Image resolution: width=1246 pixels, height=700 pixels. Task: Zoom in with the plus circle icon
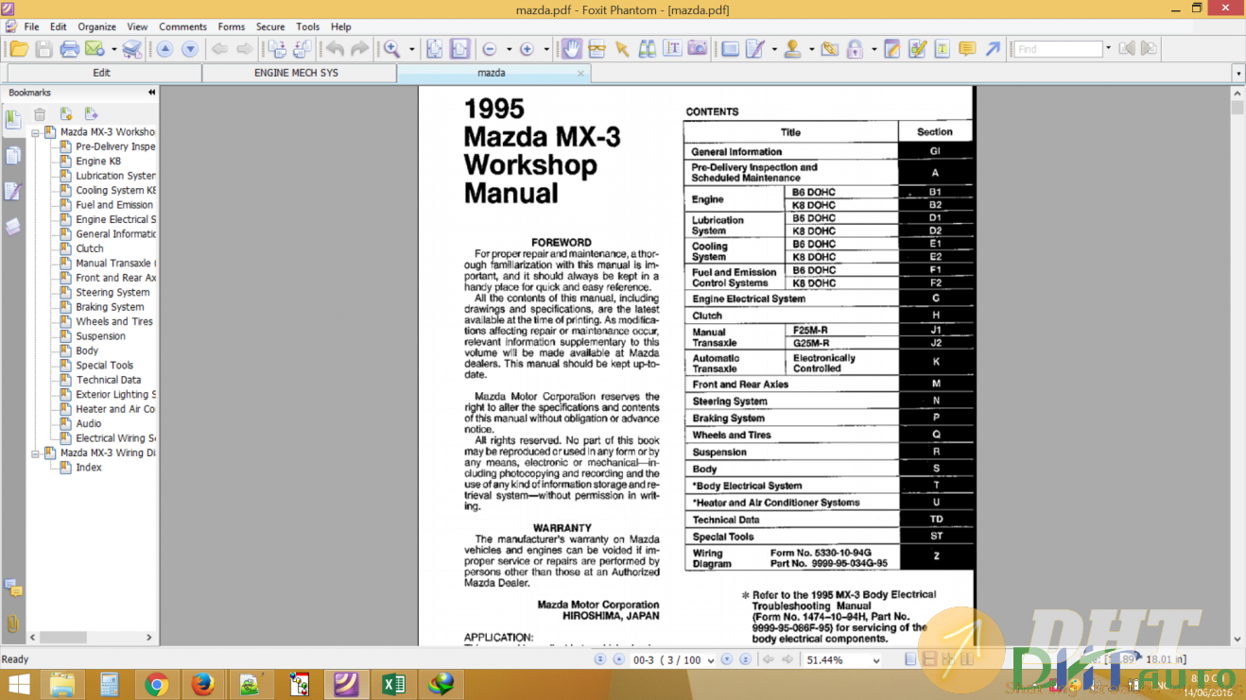click(x=527, y=49)
